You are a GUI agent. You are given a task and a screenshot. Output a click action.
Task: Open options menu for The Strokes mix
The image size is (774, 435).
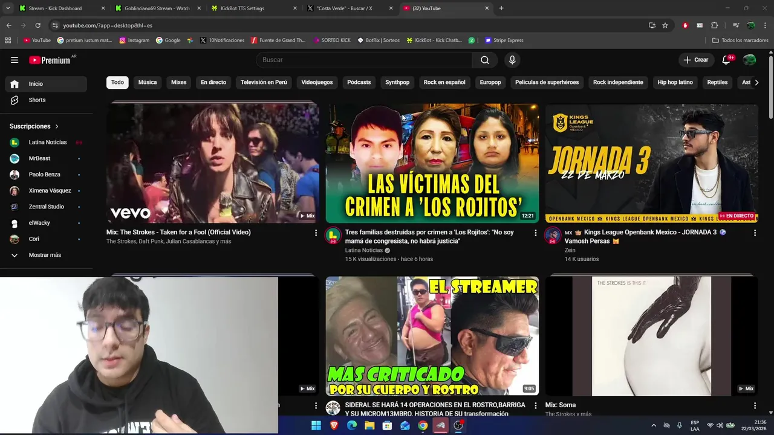(316, 233)
